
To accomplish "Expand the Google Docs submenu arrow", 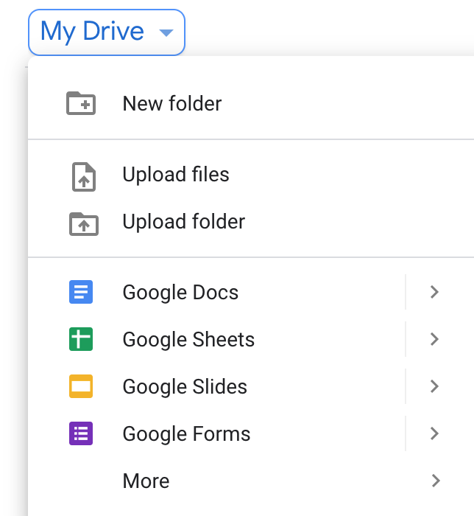I will [x=434, y=293].
